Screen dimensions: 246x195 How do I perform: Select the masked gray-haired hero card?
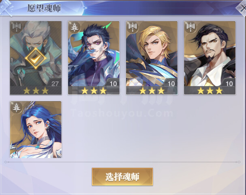[x=36, y=58]
